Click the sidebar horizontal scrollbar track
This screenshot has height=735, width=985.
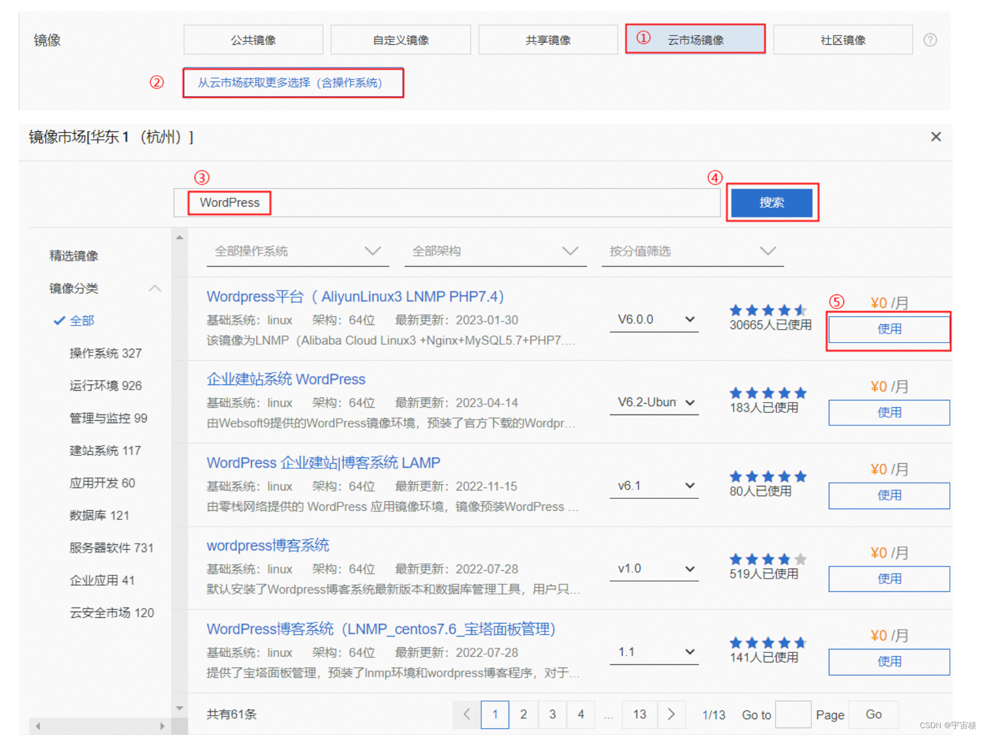[100, 726]
